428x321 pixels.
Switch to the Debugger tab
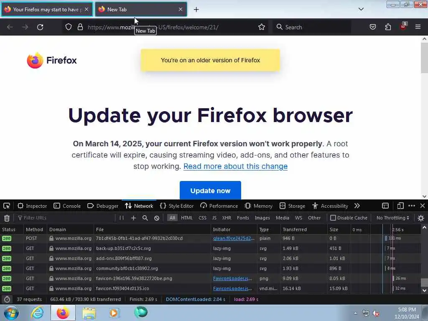103,206
